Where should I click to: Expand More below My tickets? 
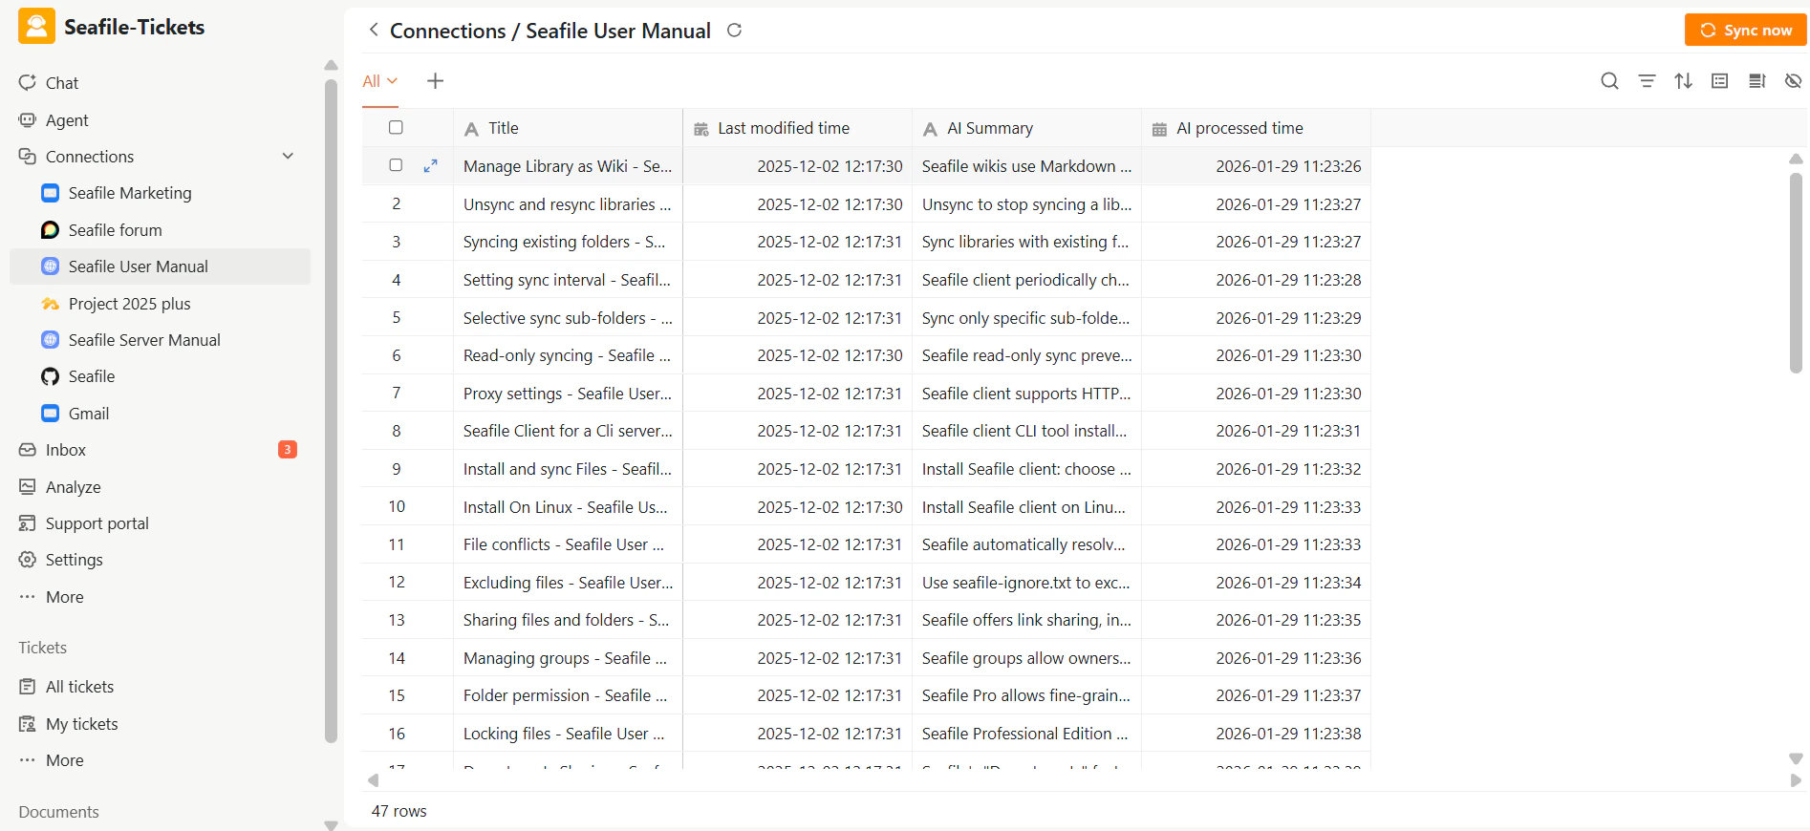[x=160, y=760]
